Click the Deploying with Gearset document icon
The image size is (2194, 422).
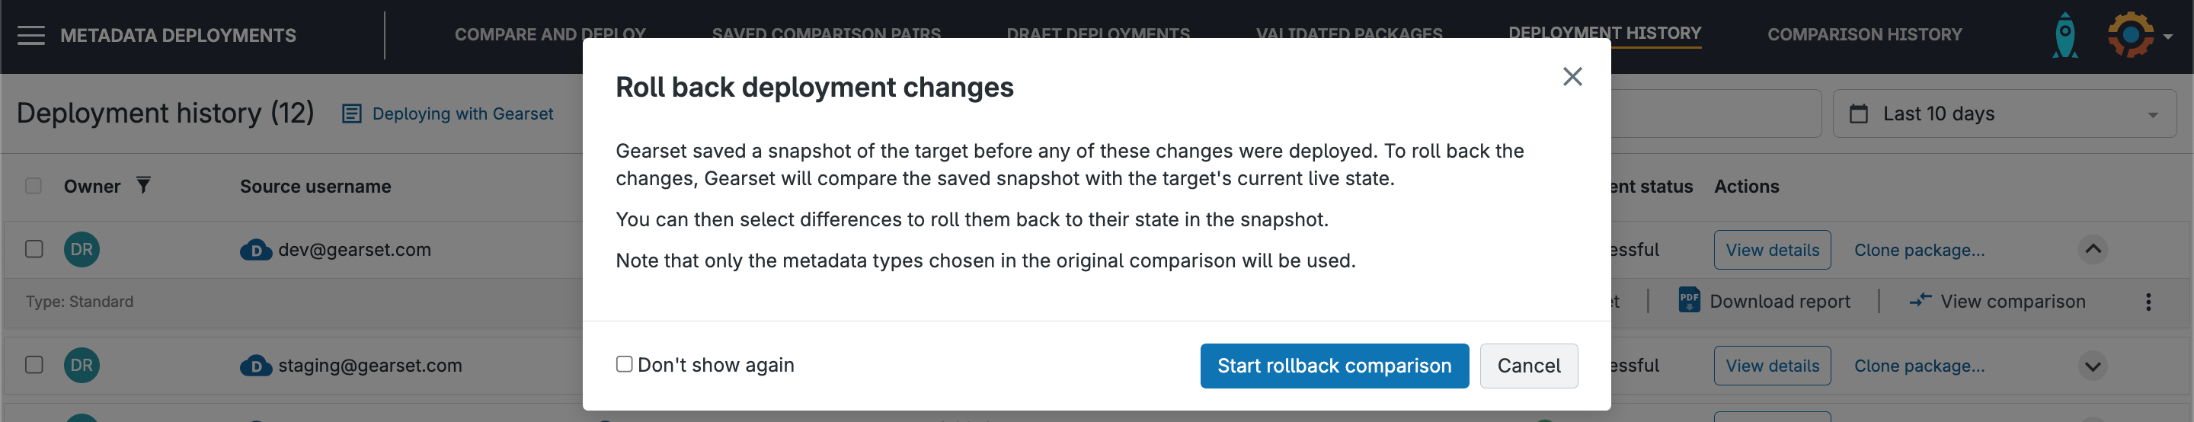coord(351,114)
